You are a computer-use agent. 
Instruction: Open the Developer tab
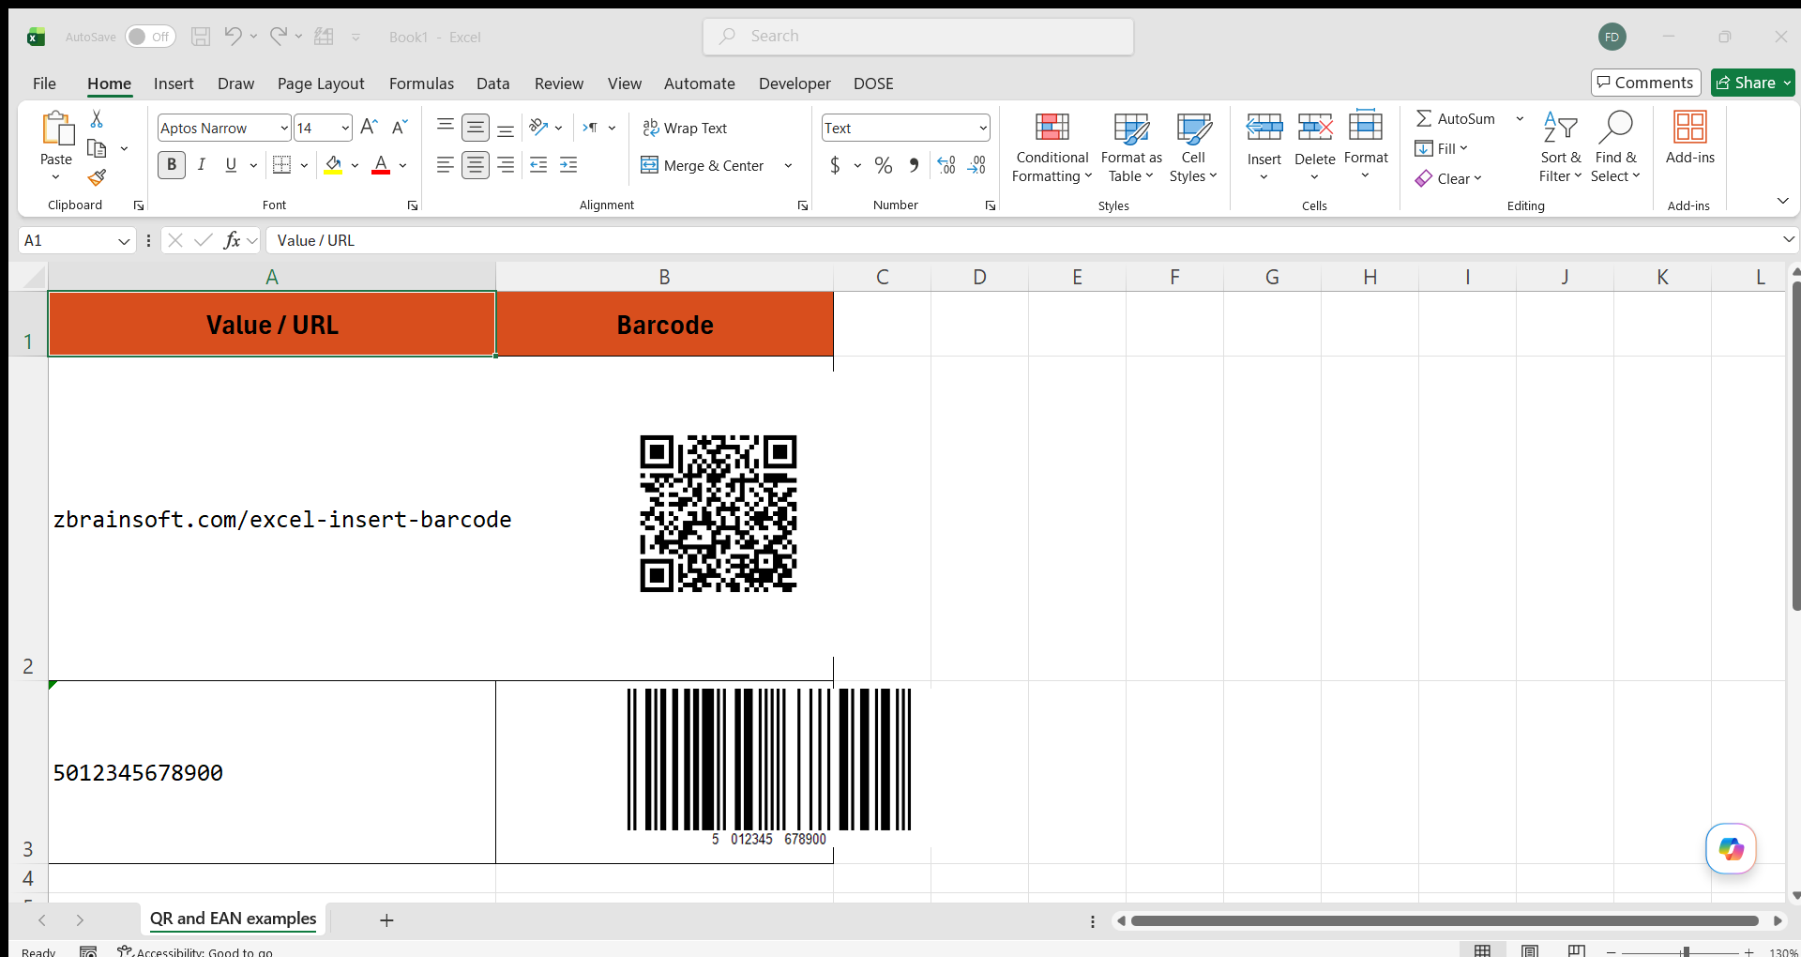tap(795, 84)
